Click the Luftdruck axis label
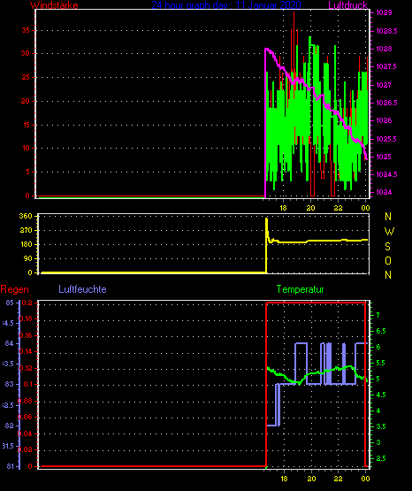412x491 pixels. pos(347,5)
